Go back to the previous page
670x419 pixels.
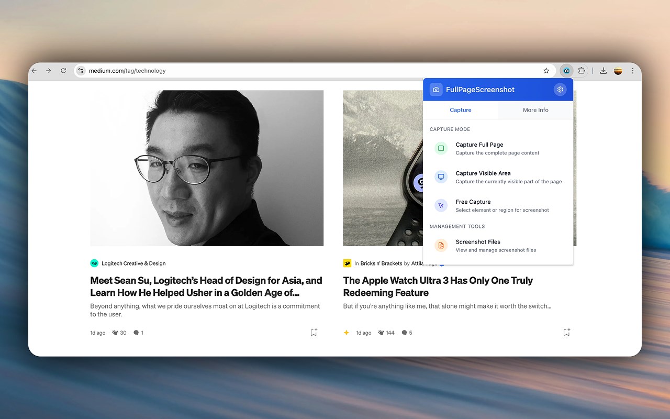click(x=35, y=71)
